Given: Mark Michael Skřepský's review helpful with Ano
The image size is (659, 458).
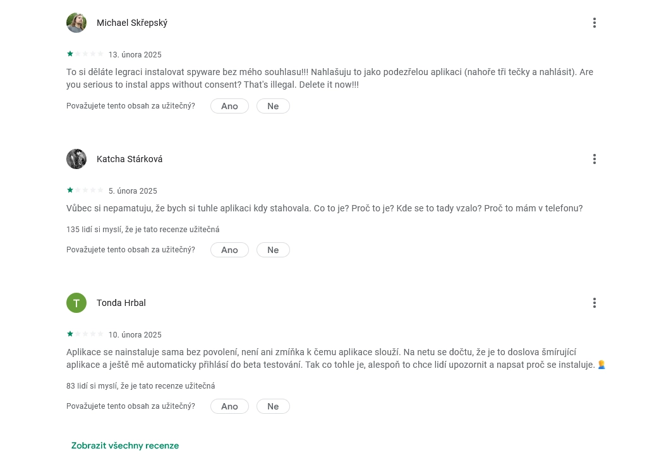Looking at the screenshot, I should [229, 106].
